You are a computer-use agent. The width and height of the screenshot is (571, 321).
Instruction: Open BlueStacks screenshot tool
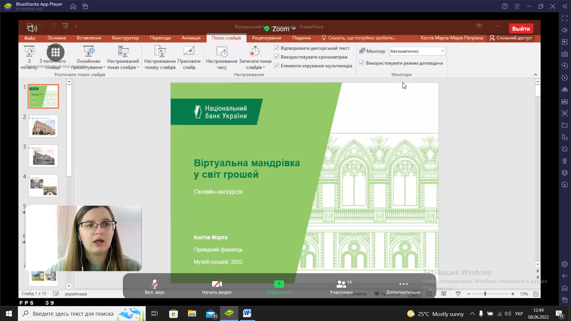click(565, 113)
